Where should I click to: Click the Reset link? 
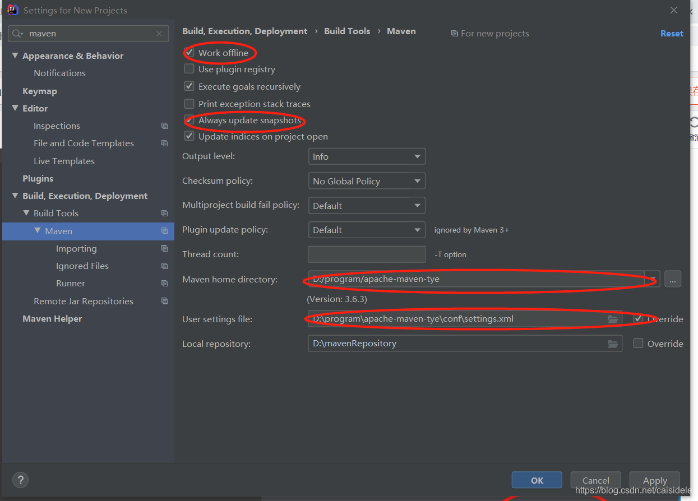pos(672,34)
